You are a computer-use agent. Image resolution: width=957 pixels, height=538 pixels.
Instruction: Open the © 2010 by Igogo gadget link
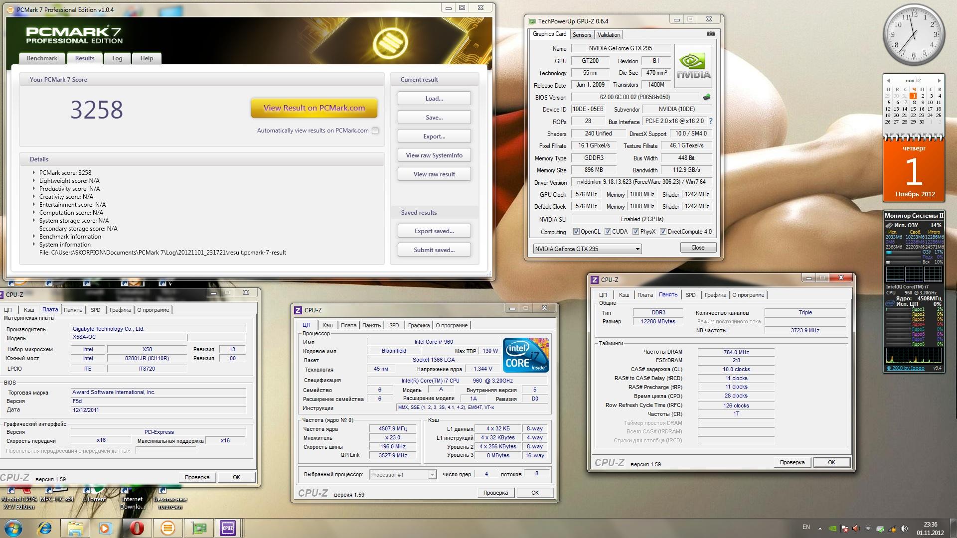[x=906, y=368]
